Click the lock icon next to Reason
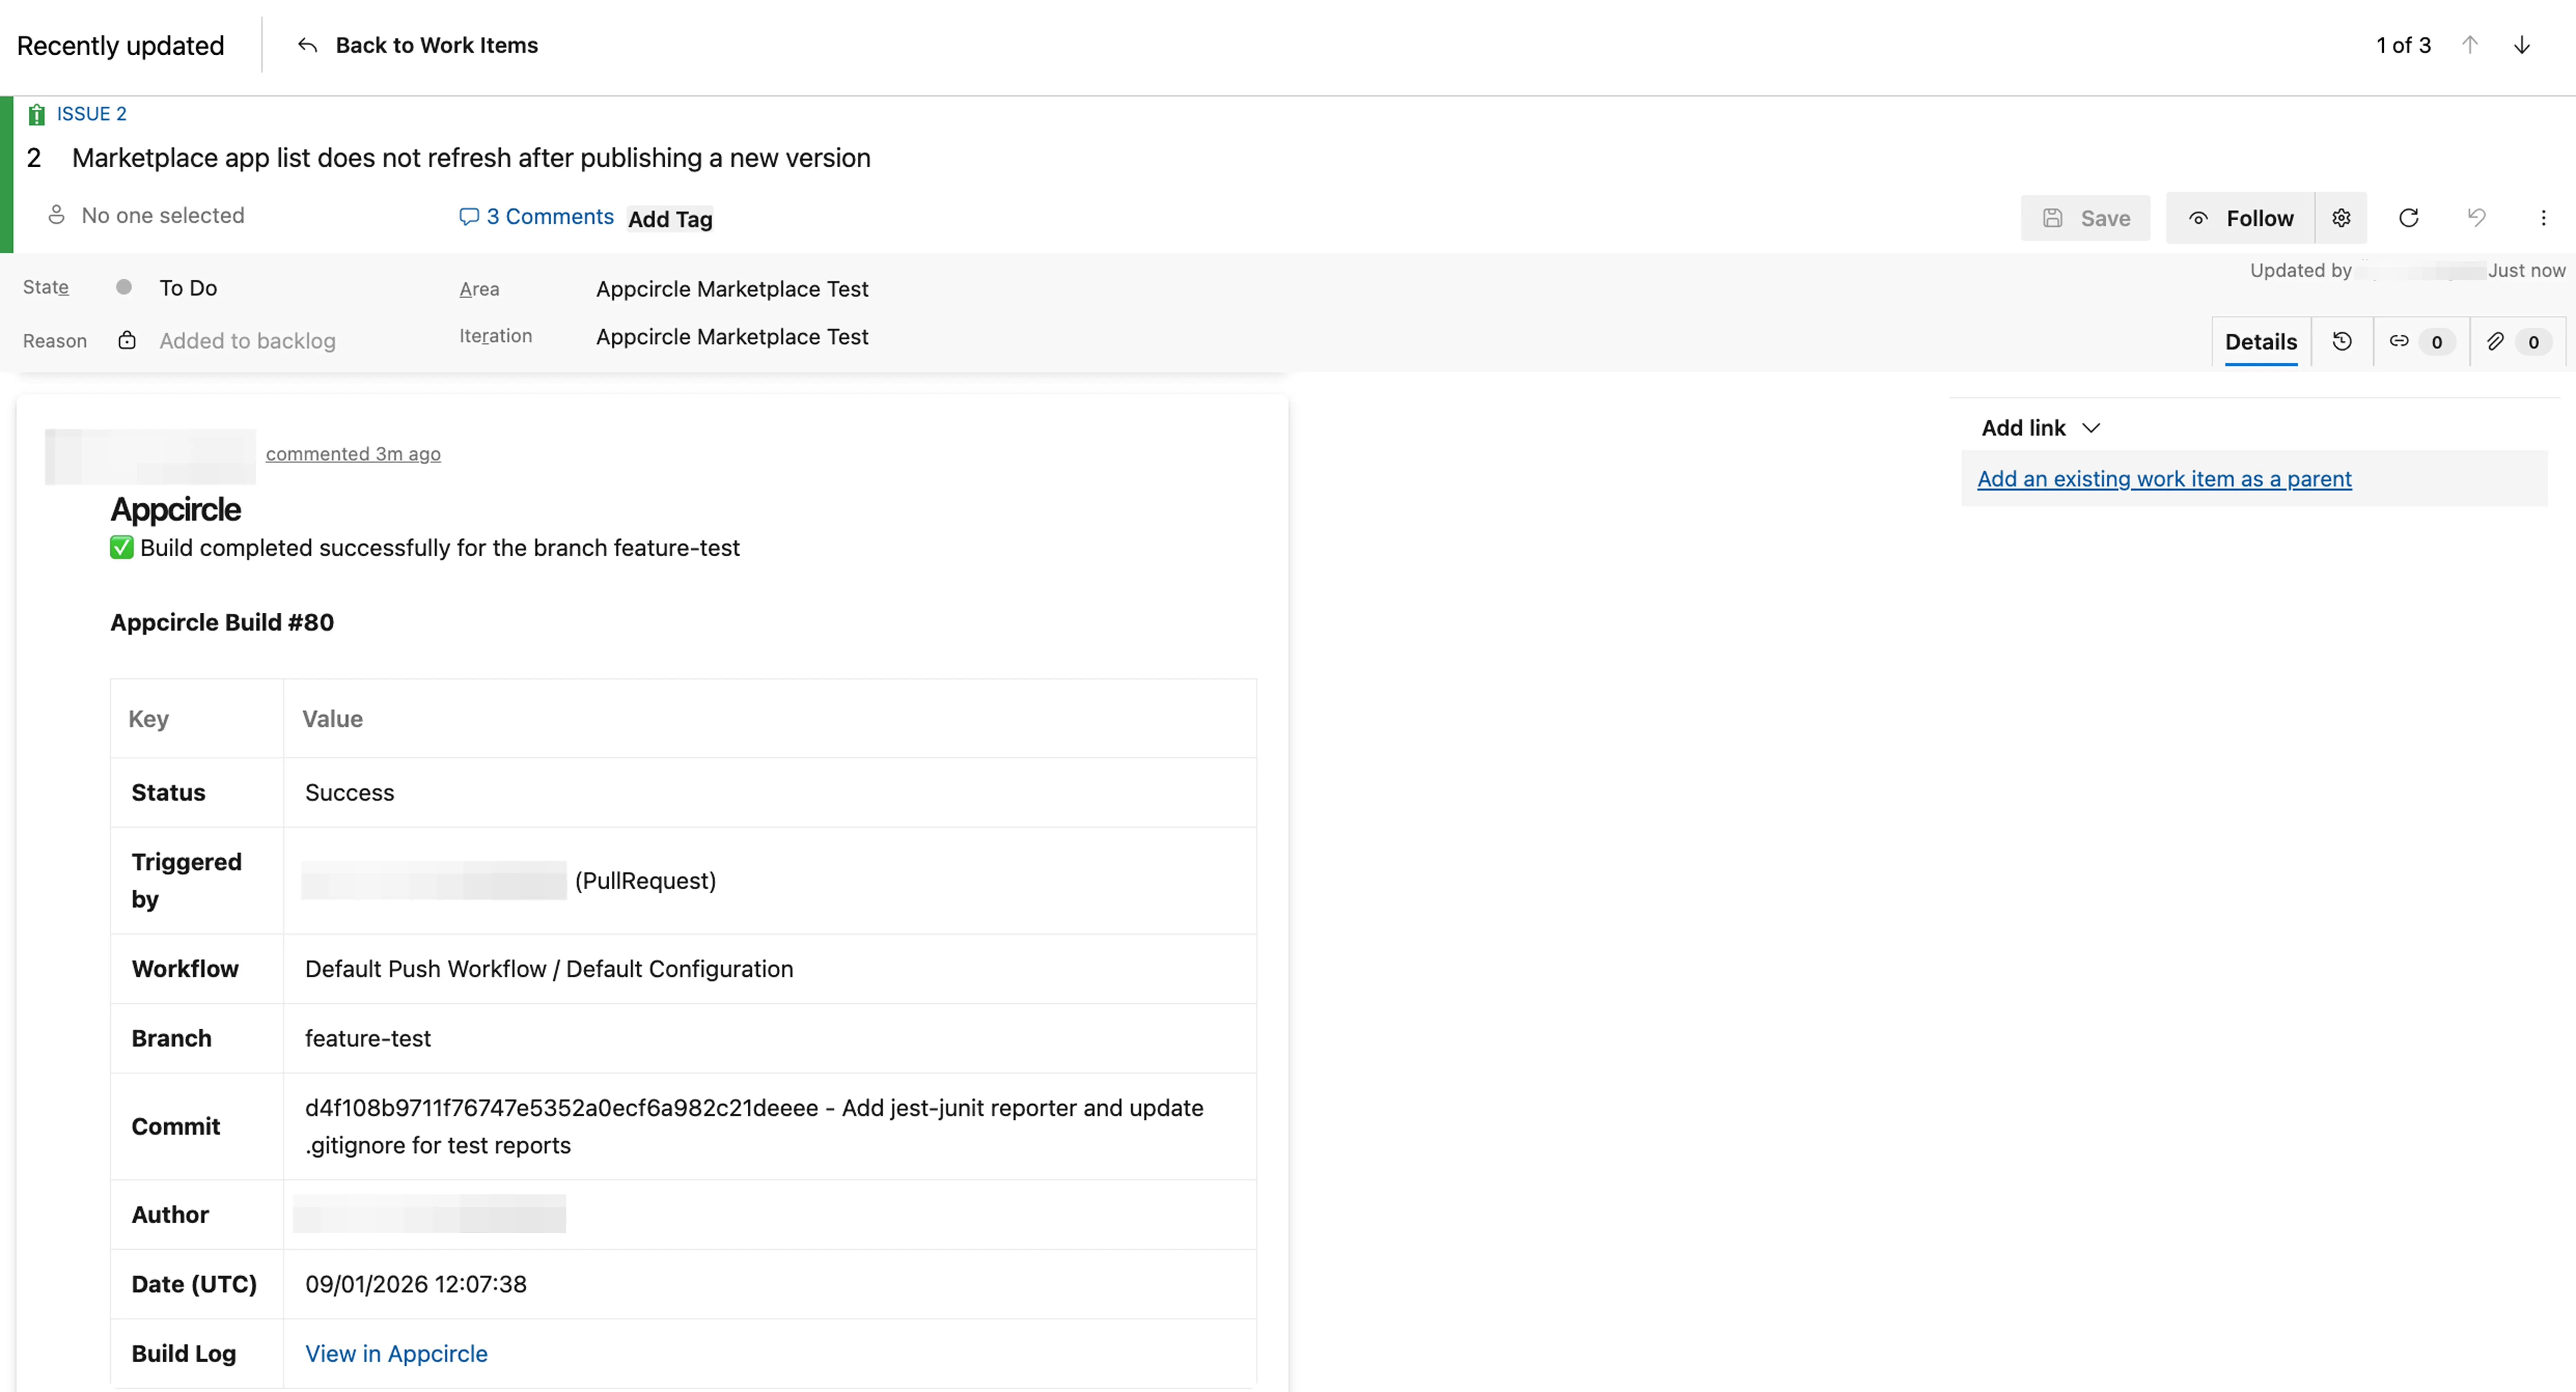Image resolution: width=2576 pixels, height=1392 pixels. pyautogui.click(x=127, y=341)
